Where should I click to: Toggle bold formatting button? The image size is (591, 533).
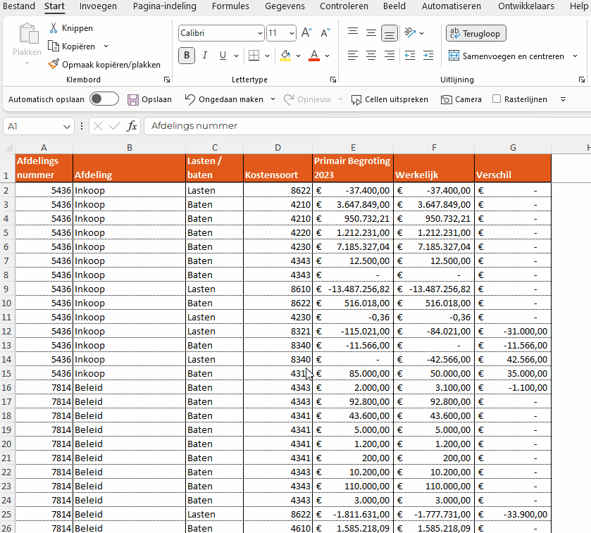click(187, 56)
